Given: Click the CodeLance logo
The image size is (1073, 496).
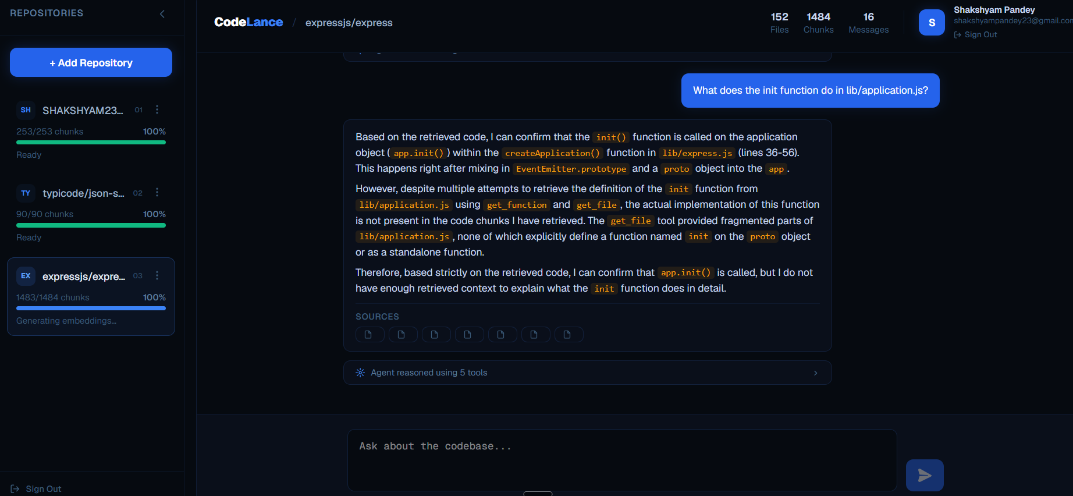Looking at the screenshot, I should pyautogui.click(x=248, y=22).
